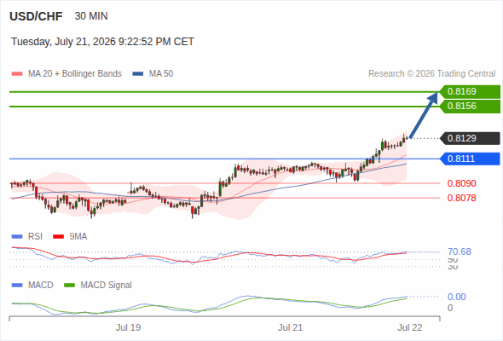Screen dimensions: 503x341
Task: Click the Jul 19 date axis marker
Action: point(129,327)
